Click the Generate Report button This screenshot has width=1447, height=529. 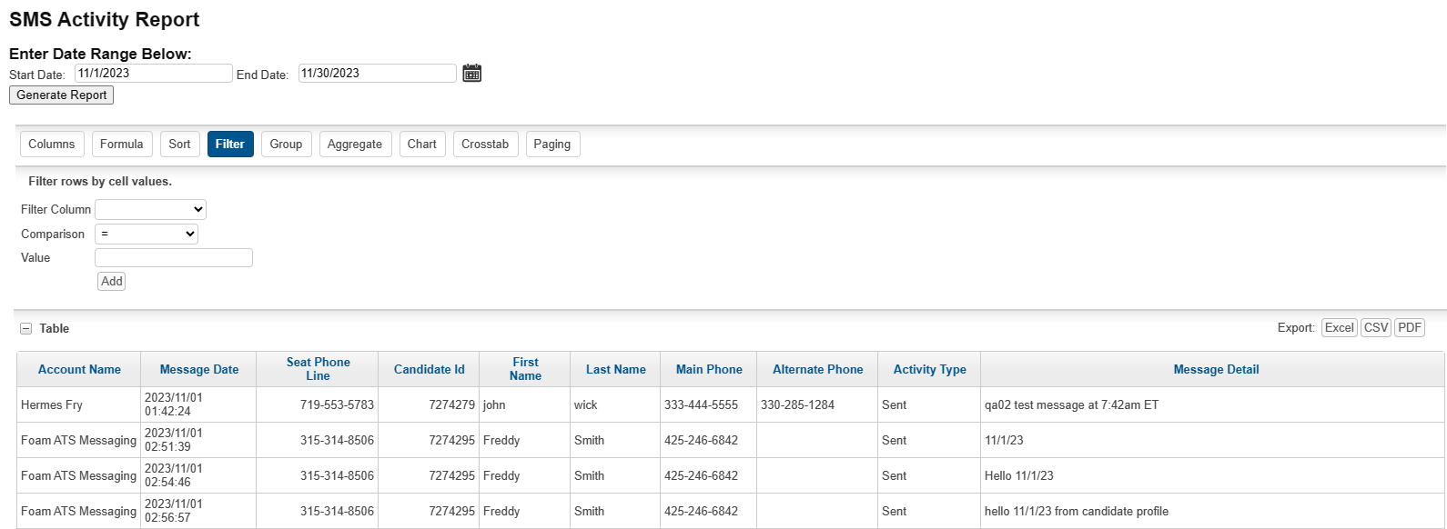click(62, 95)
